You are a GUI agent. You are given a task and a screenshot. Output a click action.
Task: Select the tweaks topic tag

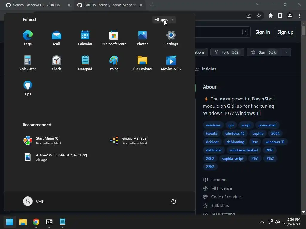[x=212, y=134]
